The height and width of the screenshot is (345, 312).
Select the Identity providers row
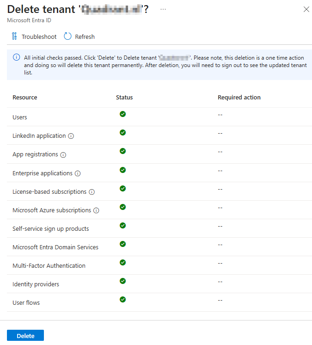[159, 284]
